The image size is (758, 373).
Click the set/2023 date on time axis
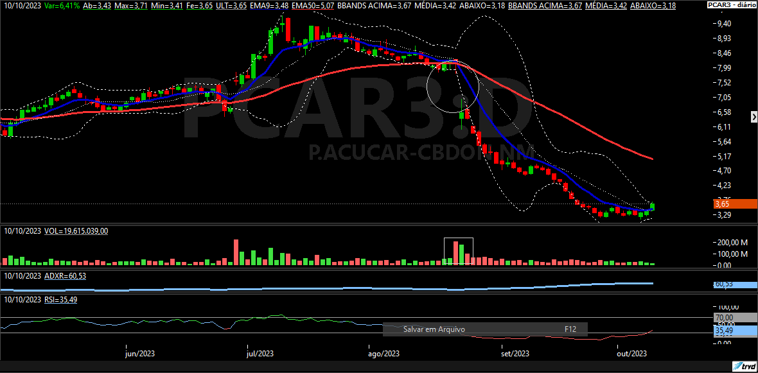coord(515,354)
